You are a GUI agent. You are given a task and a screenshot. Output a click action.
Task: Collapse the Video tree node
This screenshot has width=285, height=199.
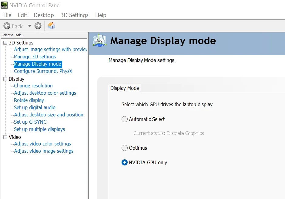tap(5, 137)
